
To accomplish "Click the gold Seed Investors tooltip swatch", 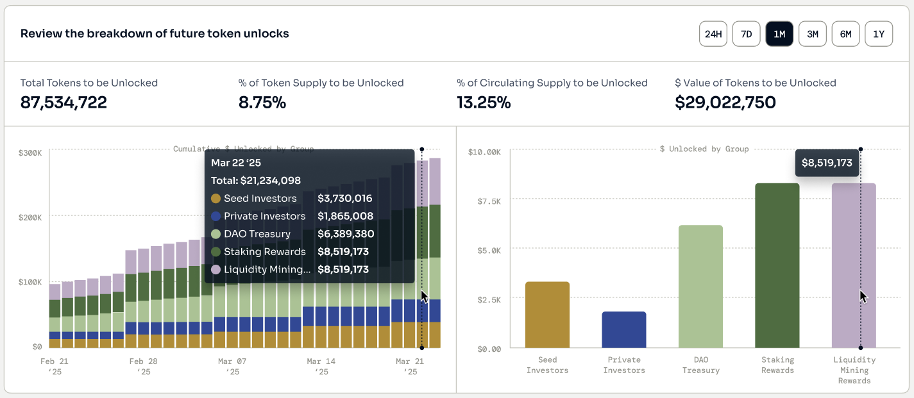I will click(x=216, y=199).
